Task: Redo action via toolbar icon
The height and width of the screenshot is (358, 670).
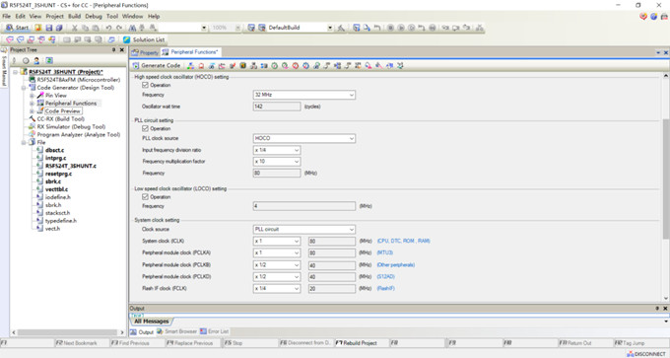Action: coord(119,28)
